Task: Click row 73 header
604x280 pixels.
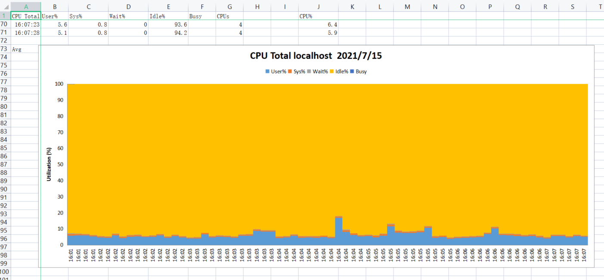Action: 5,49
